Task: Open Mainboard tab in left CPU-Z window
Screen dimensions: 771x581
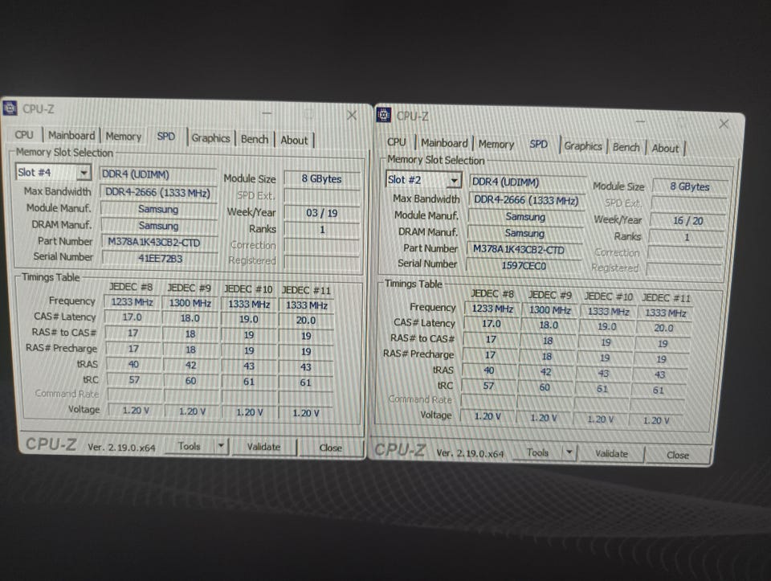Action: pos(71,135)
